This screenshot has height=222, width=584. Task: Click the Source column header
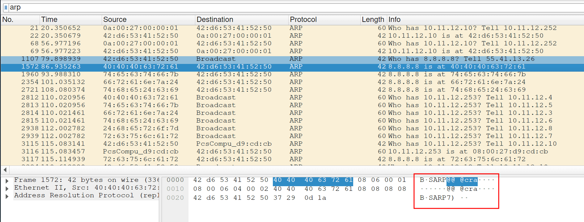coord(148,19)
